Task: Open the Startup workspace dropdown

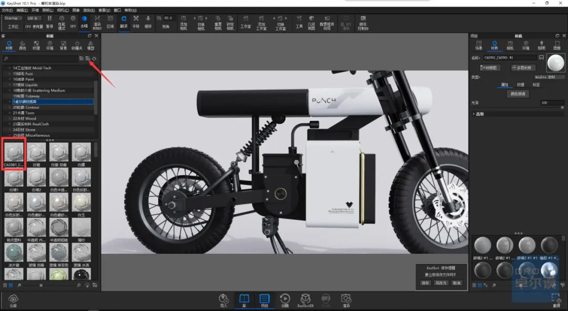Action: 13,18
